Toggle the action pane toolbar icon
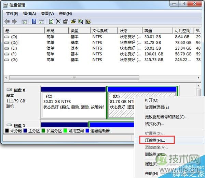 (x=41, y=21)
